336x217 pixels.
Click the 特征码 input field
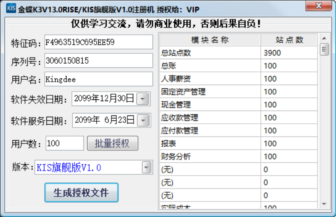99,42
